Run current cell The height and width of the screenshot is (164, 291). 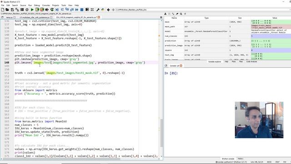coord(37,10)
